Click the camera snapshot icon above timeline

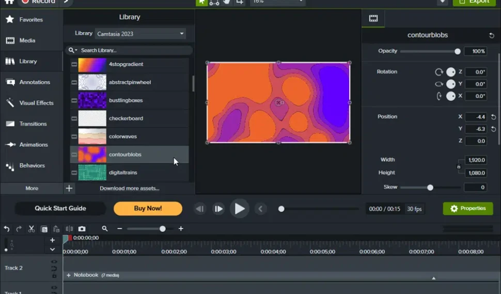point(82,229)
